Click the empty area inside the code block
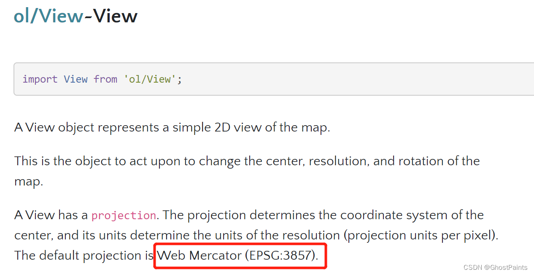Viewport: 534px width, 274px height. [337, 79]
